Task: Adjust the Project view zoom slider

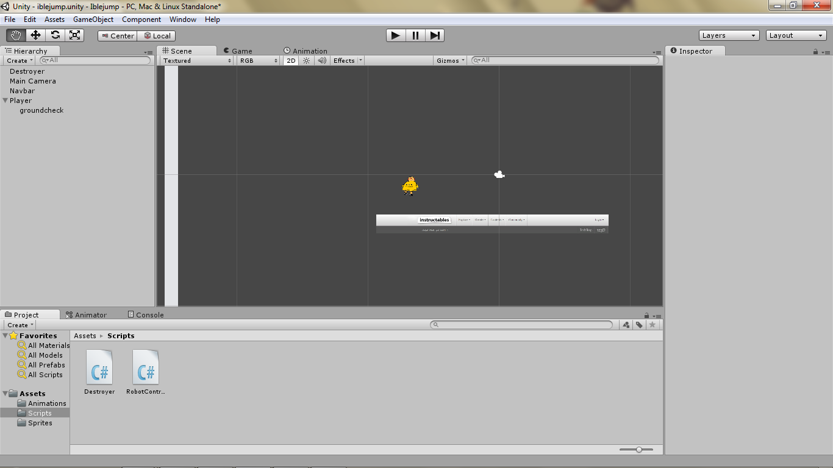Action: point(638,449)
